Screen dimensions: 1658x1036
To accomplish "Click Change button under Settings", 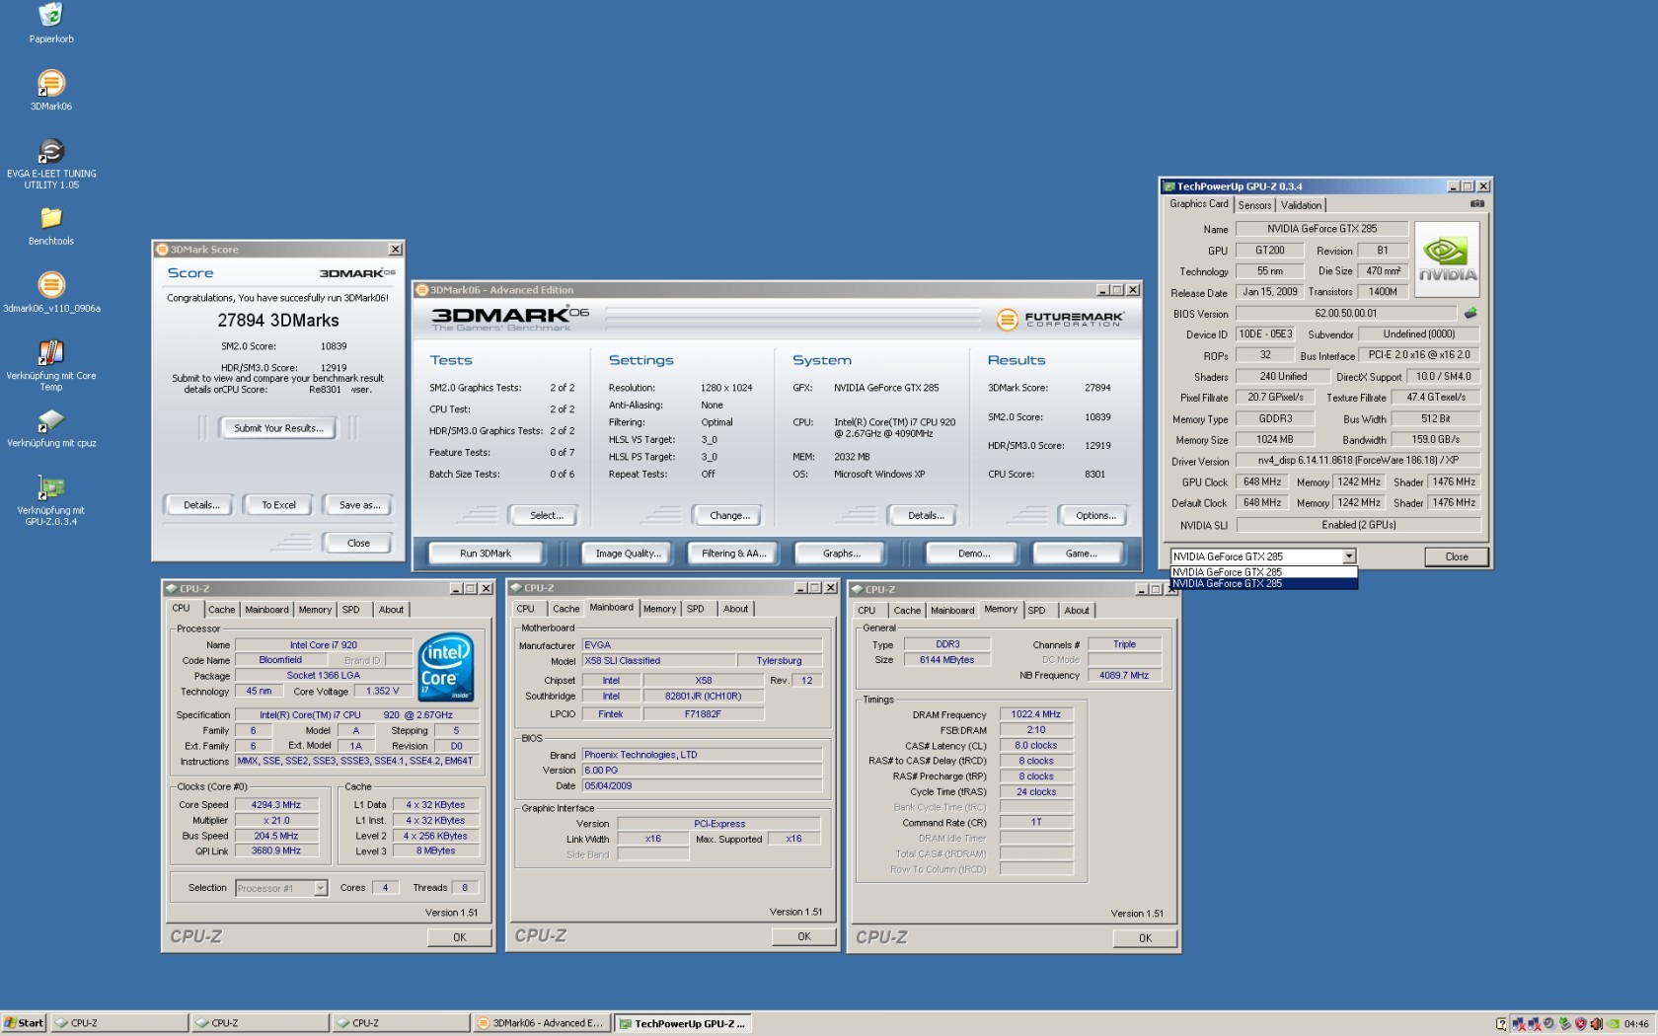I will 729,515.
